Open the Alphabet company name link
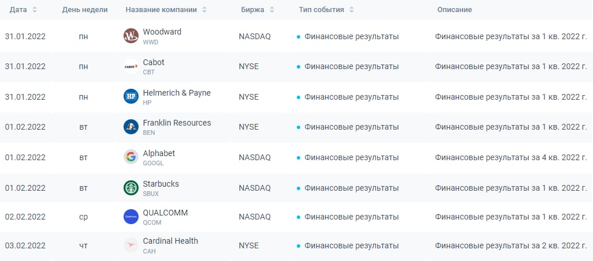The width and height of the screenshot is (593, 261). [159, 153]
